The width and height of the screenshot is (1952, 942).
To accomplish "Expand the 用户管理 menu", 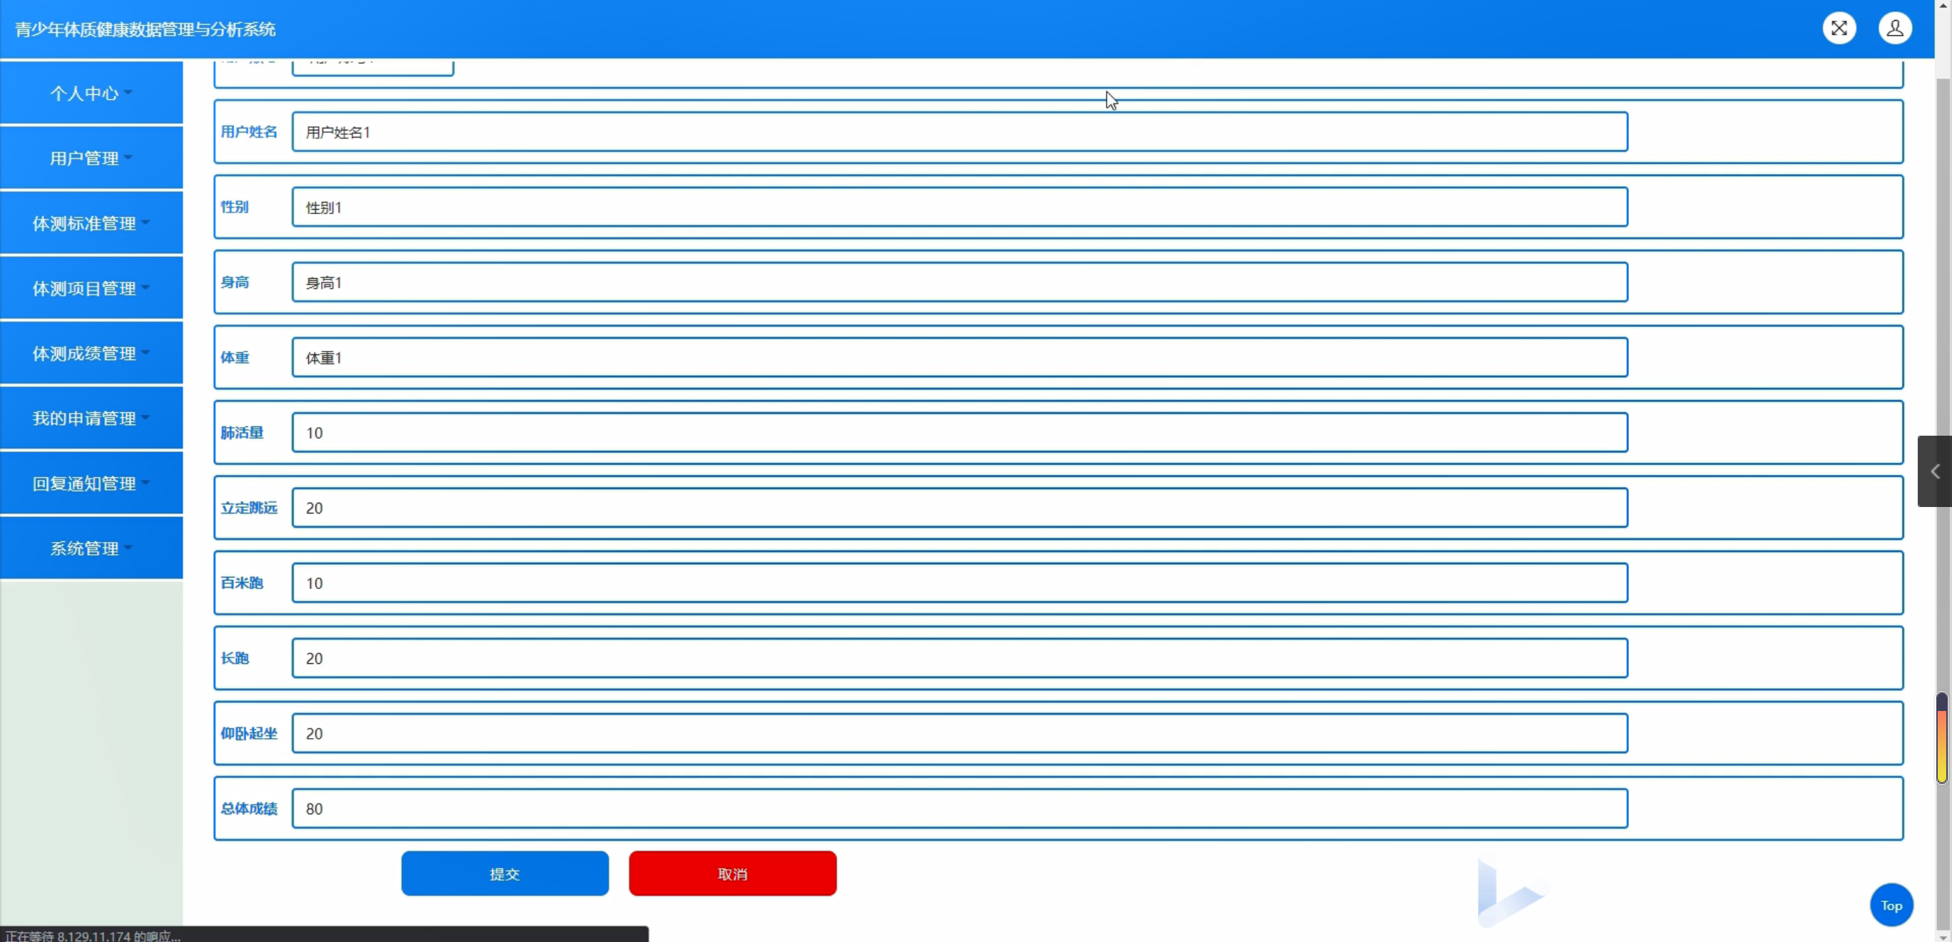I will coord(91,158).
